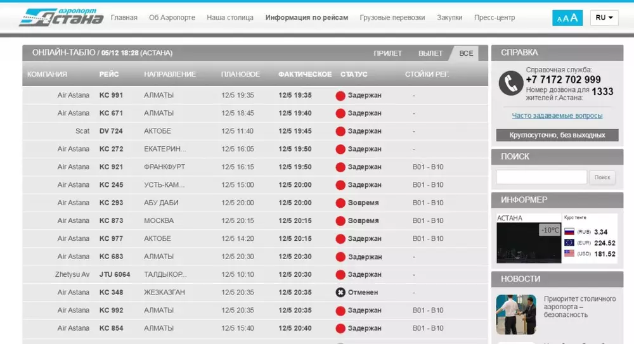Go to the Пресс-центр menu item

495,18
